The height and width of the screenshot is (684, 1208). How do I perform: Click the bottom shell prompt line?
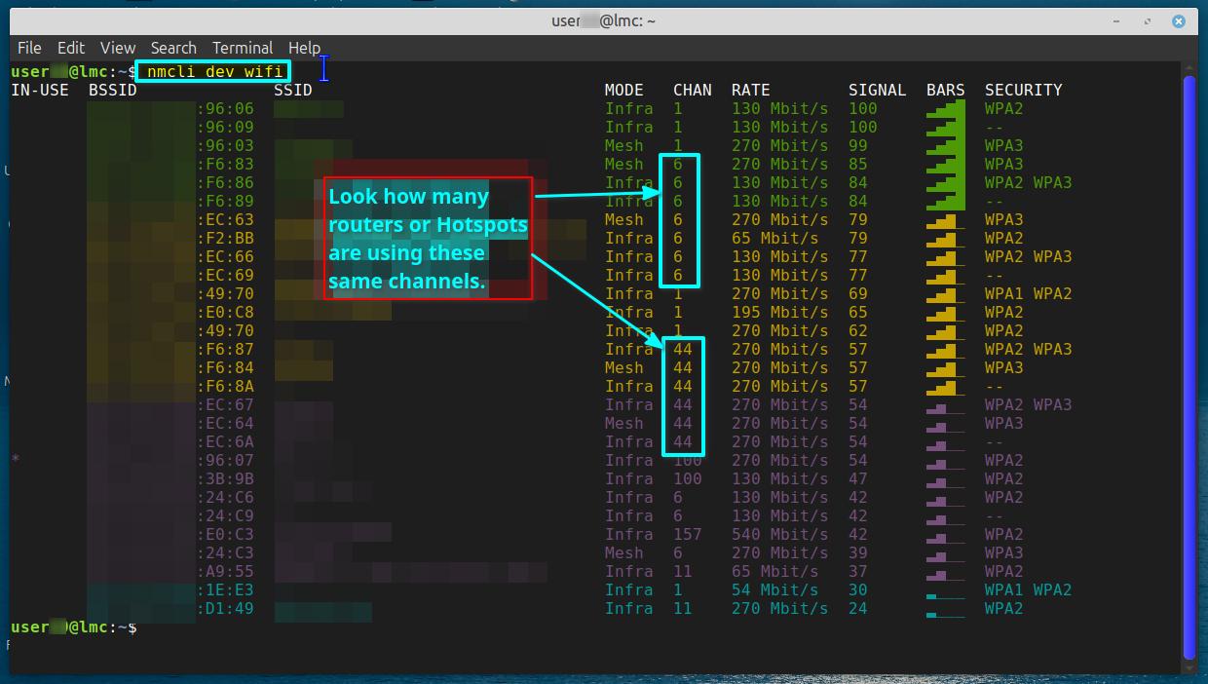[74, 627]
